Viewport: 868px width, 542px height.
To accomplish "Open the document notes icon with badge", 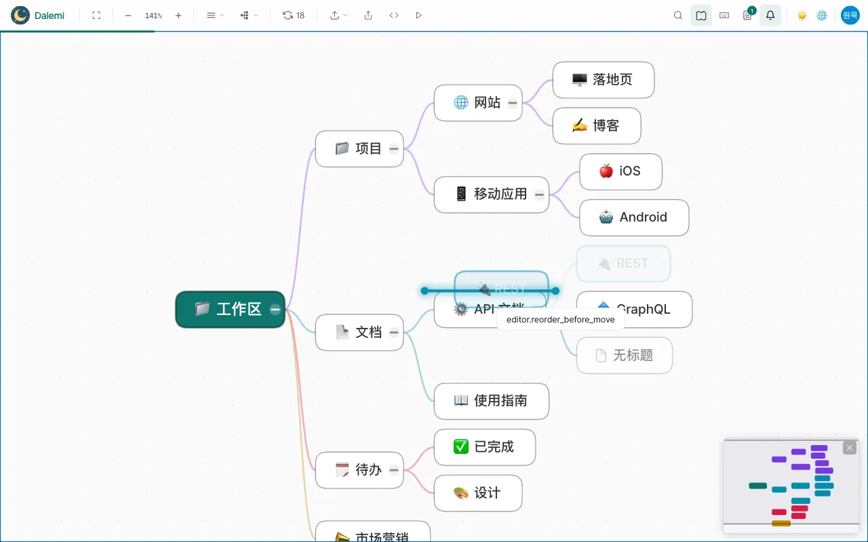I will click(x=748, y=14).
